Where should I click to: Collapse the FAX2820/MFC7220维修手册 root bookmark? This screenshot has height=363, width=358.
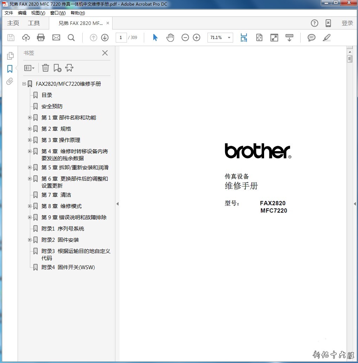click(x=24, y=84)
